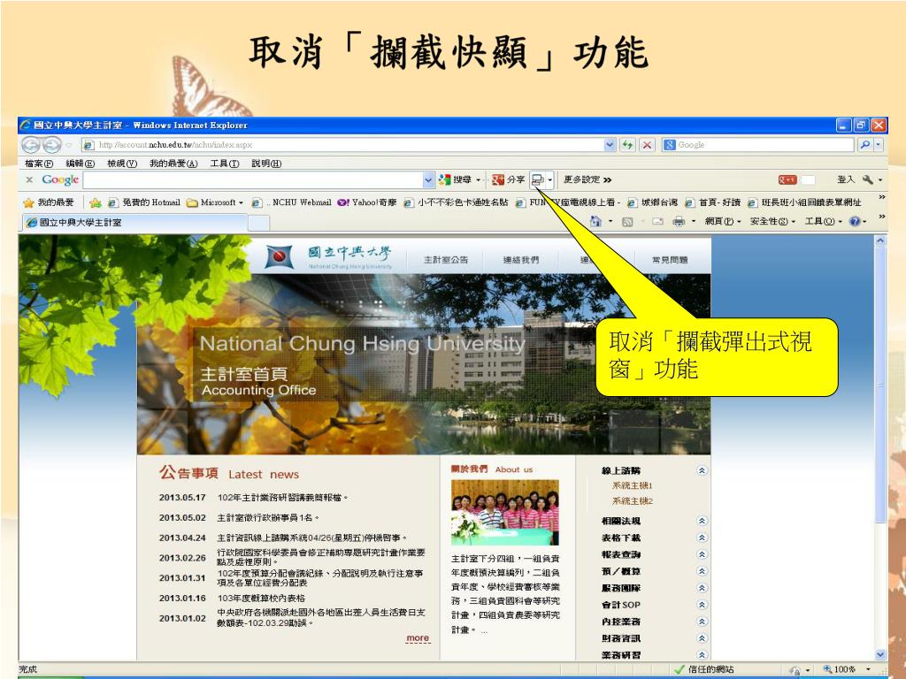Image resolution: width=906 pixels, height=679 pixels.
Task: Click the staff group photo thumbnail
Action: point(505,513)
